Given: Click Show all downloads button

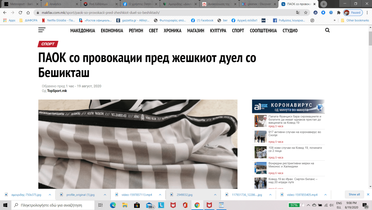Looking at the screenshot, I should [x=354, y=194].
